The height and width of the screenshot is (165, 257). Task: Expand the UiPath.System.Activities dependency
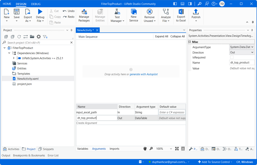point(14,58)
